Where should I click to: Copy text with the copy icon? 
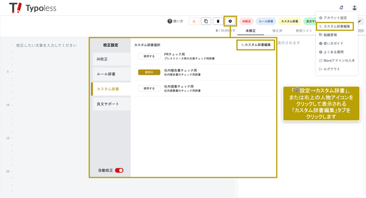coord(206,21)
